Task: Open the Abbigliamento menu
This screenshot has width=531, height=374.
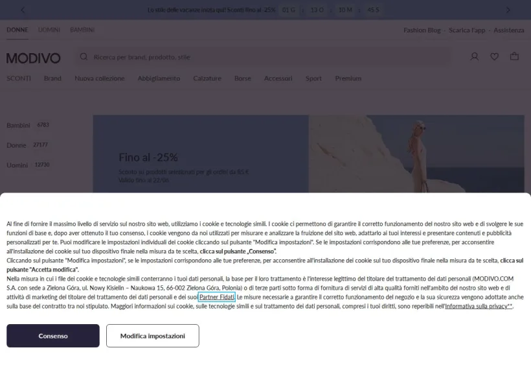Action: pos(159,78)
